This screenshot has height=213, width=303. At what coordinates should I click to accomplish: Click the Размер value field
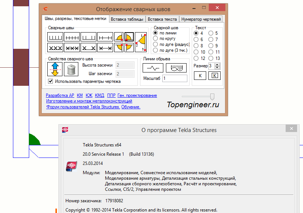212,66
